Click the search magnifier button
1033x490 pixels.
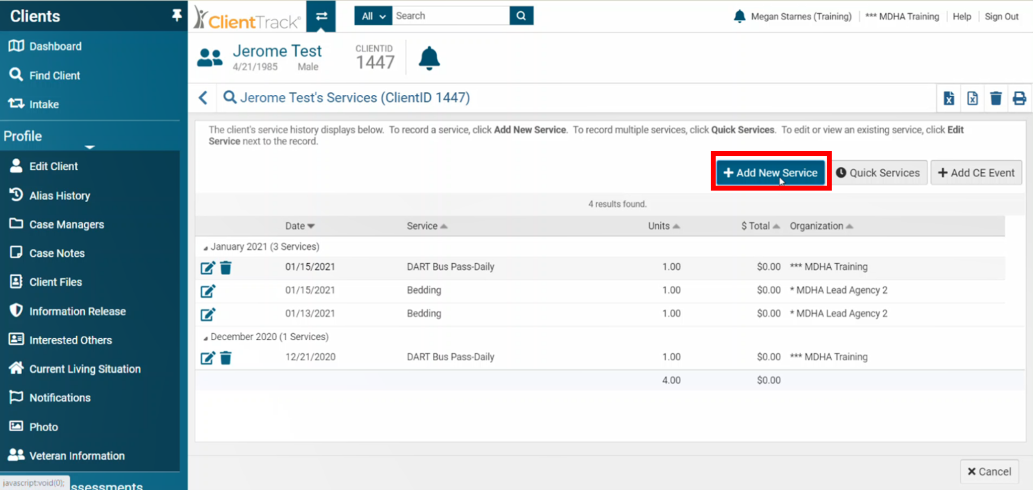[x=521, y=16]
